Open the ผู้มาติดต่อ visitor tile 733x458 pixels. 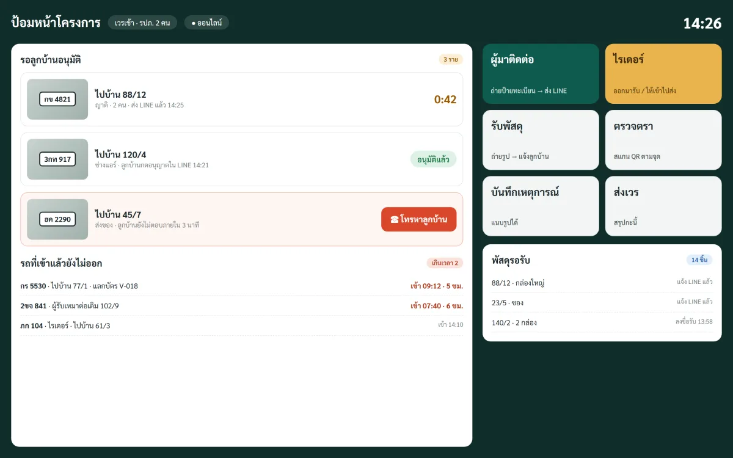pos(541,74)
